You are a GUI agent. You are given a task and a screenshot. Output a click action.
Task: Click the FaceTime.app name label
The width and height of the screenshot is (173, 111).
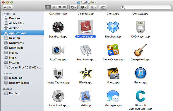point(58,59)
